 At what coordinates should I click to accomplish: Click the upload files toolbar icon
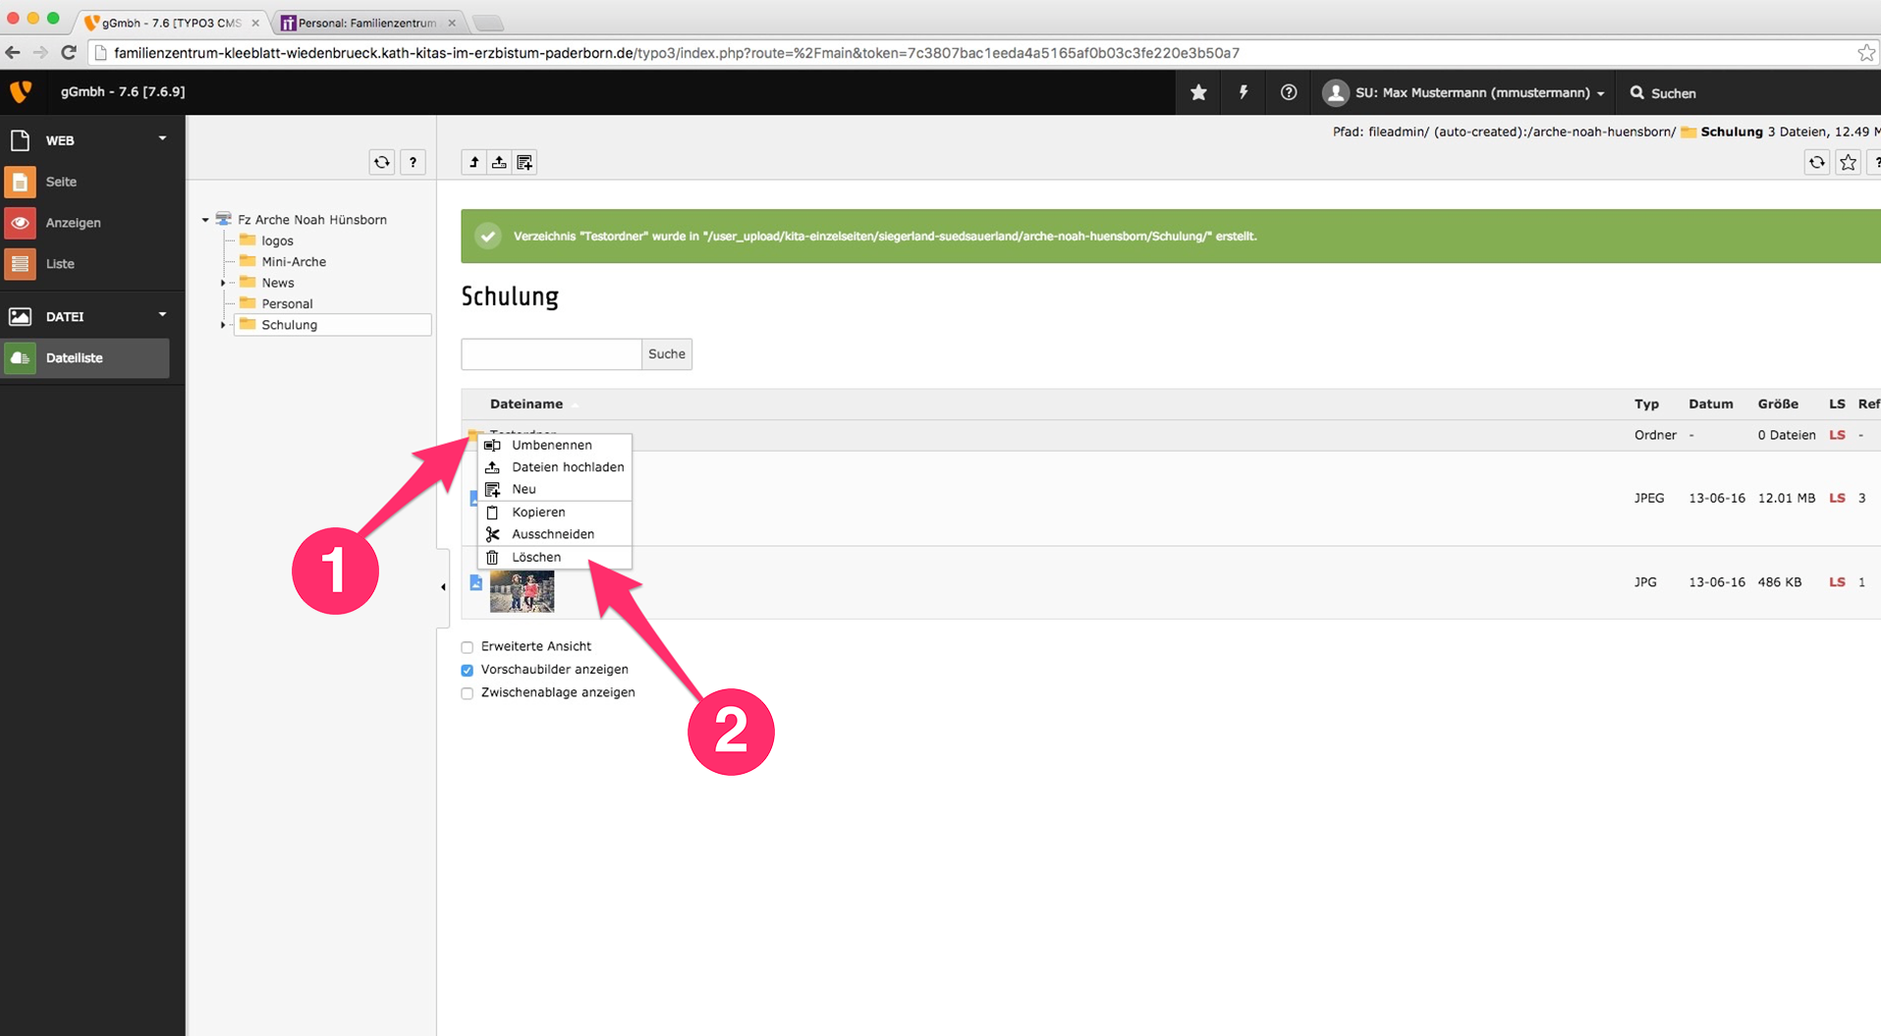pos(499,162)
